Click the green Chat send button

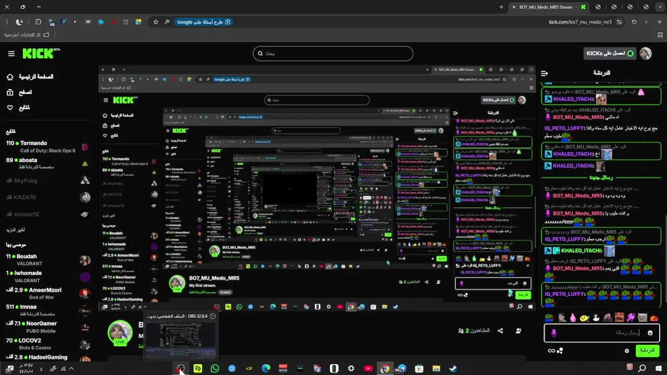tap(647, 351)
